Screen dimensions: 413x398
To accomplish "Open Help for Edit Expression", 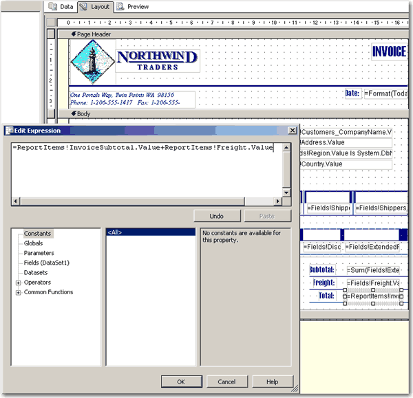I will pos(272,382).
